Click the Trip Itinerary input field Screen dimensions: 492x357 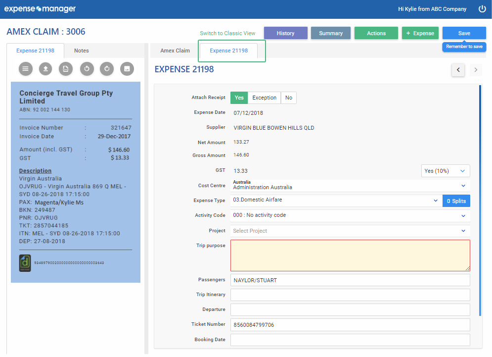point(350,295)
